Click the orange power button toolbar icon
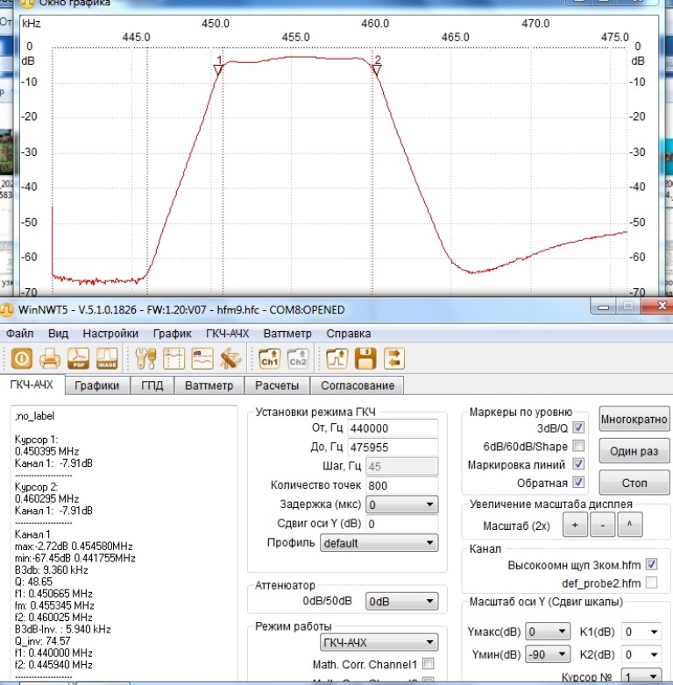Viewport: 673px width, 685px height. [x=22, y=358]
